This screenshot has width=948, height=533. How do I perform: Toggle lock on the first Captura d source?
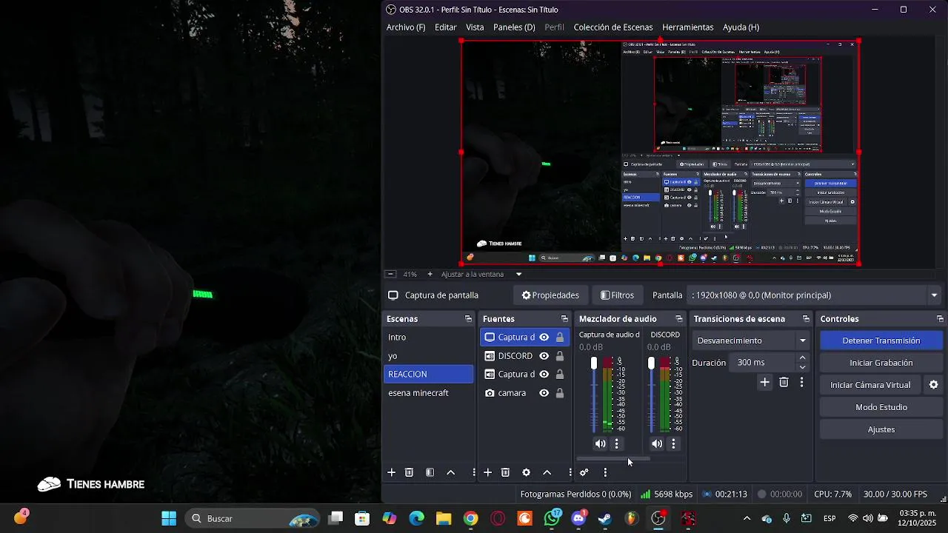[x=560, y=338]
